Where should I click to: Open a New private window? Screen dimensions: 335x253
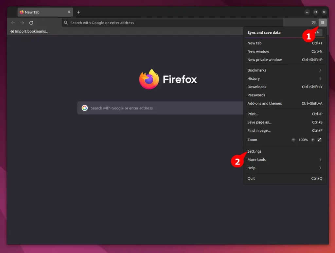(x=285, y=60)
